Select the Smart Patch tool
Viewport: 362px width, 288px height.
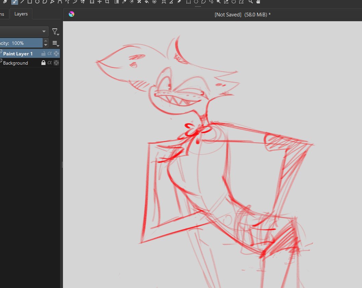(x=139, y=2)
